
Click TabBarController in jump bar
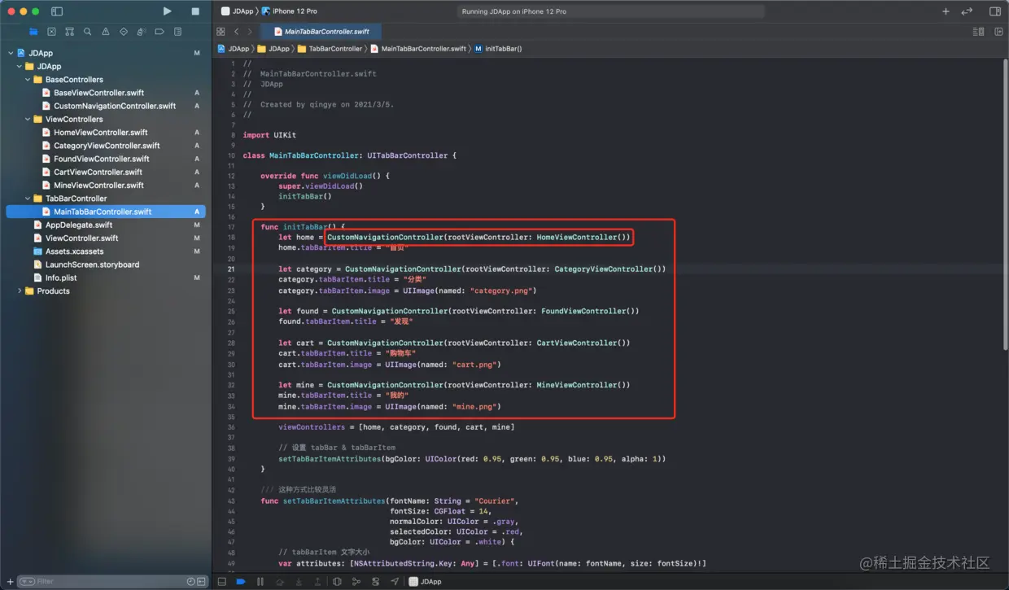tap(330, 49)
